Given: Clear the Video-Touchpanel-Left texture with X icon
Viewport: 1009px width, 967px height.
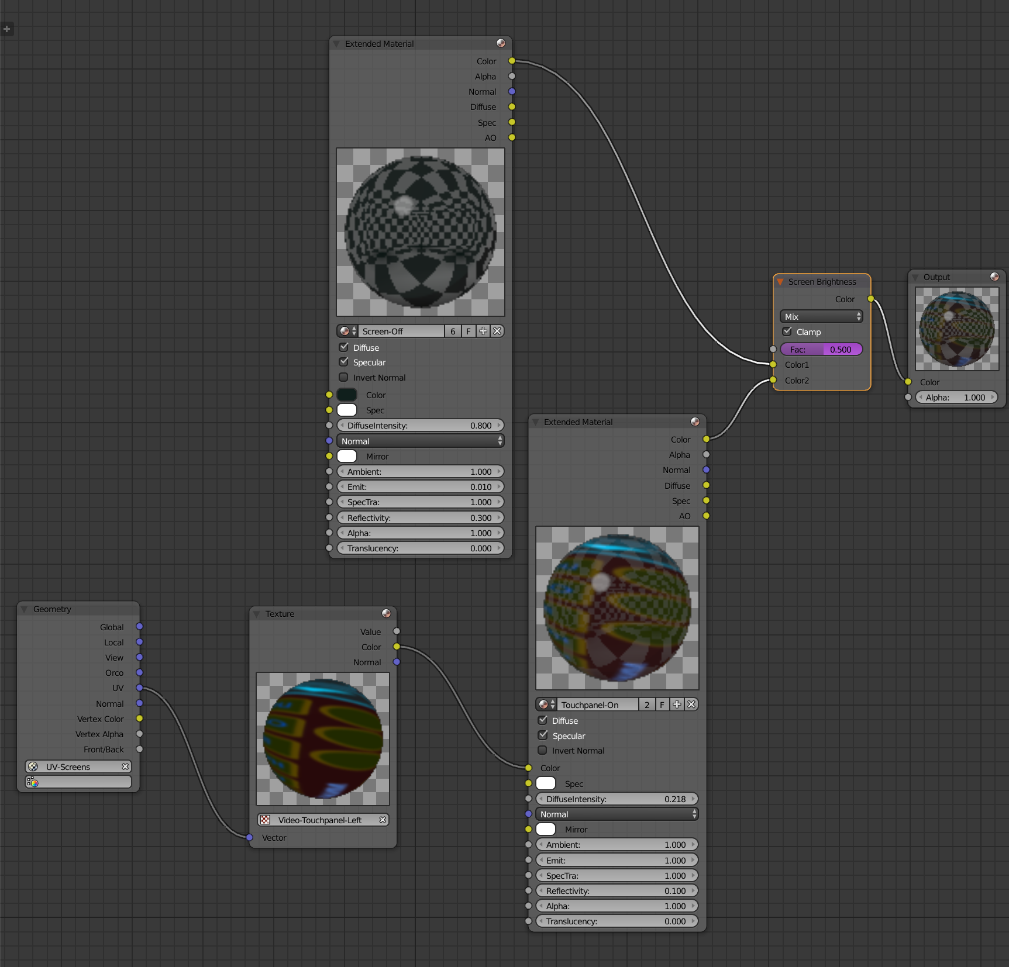Looking at the screenshot, I should pos(383,820).
